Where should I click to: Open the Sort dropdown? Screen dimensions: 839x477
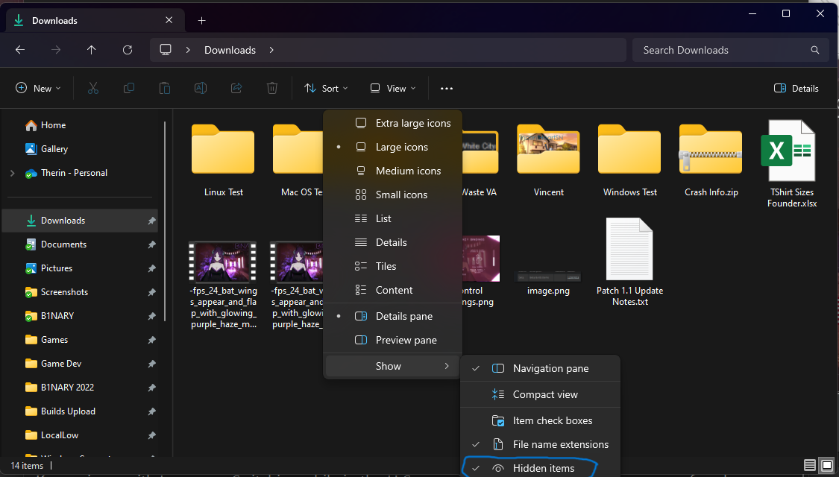click(x=326, y=88)
